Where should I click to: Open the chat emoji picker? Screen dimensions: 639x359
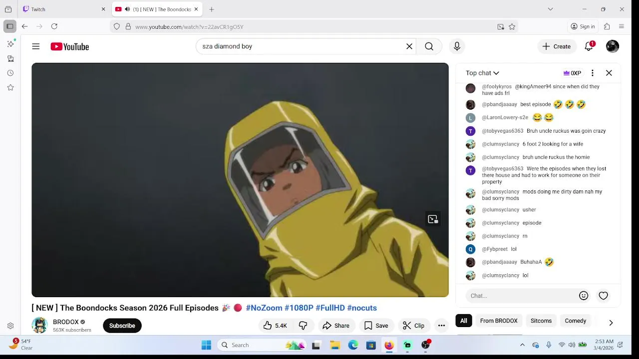(584, 296)
